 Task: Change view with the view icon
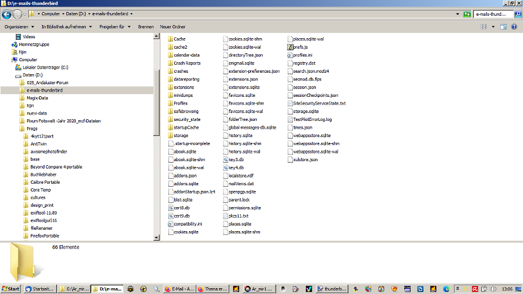(x=484, y=27)
